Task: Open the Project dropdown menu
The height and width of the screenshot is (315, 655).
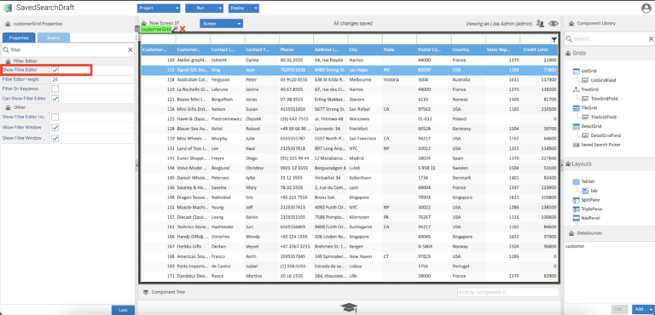Action: pyautogui.click(x=159, y=9)
